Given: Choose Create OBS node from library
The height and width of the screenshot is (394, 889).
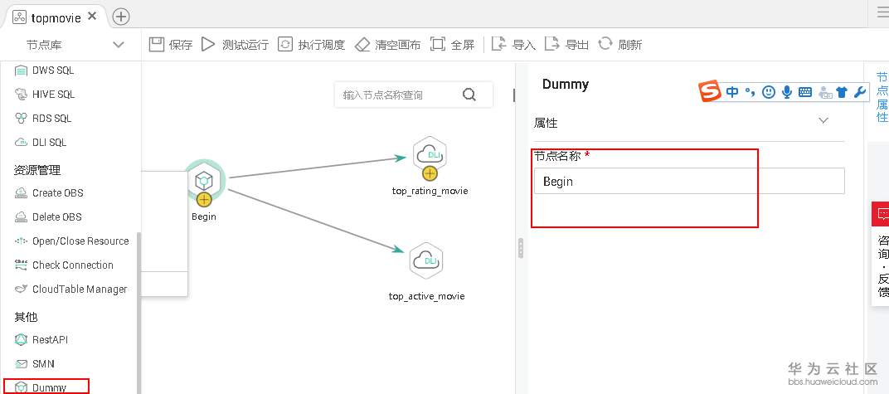Looking at the screenshot, I should click(x=49, y=192).
